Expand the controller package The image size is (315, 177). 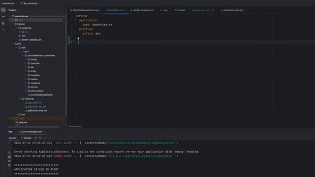[x=26, y=63]
